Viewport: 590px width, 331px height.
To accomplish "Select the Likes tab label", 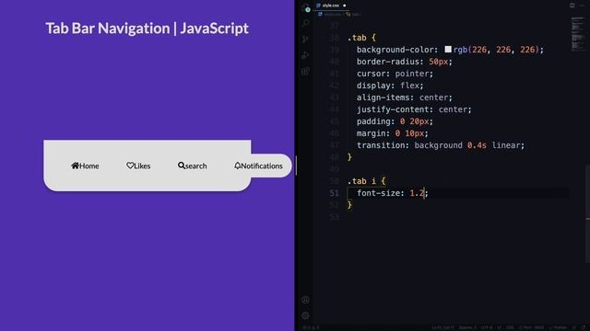I will point(142,165).
